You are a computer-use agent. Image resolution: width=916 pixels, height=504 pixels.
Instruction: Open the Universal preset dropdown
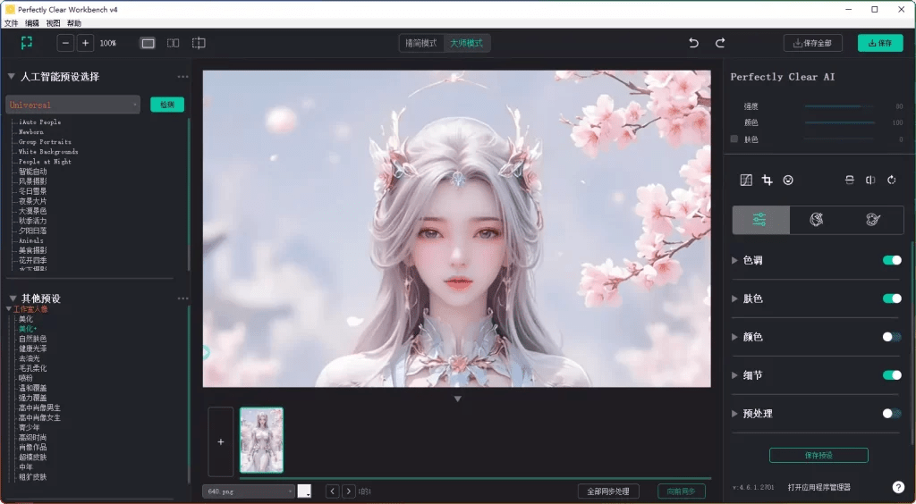(73, 105)
